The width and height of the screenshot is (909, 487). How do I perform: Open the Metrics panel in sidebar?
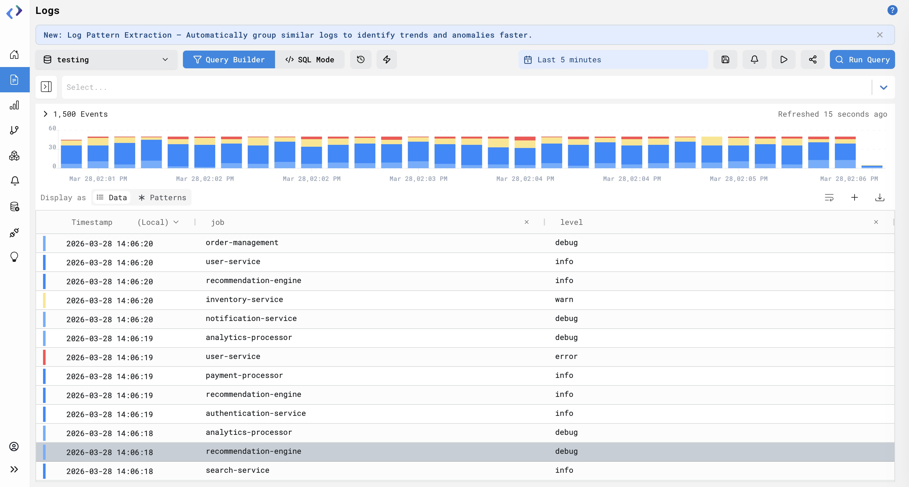[x=15, y=105]
